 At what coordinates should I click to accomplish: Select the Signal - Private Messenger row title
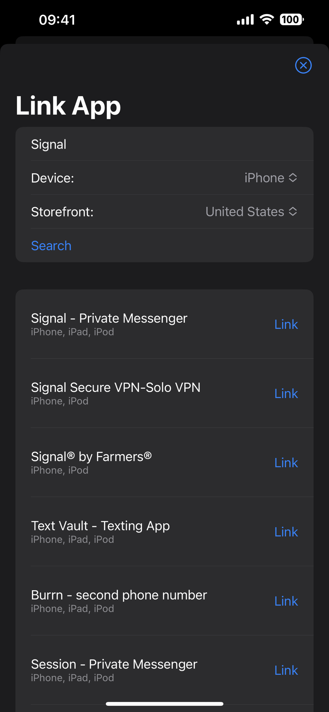coord(109,318)
